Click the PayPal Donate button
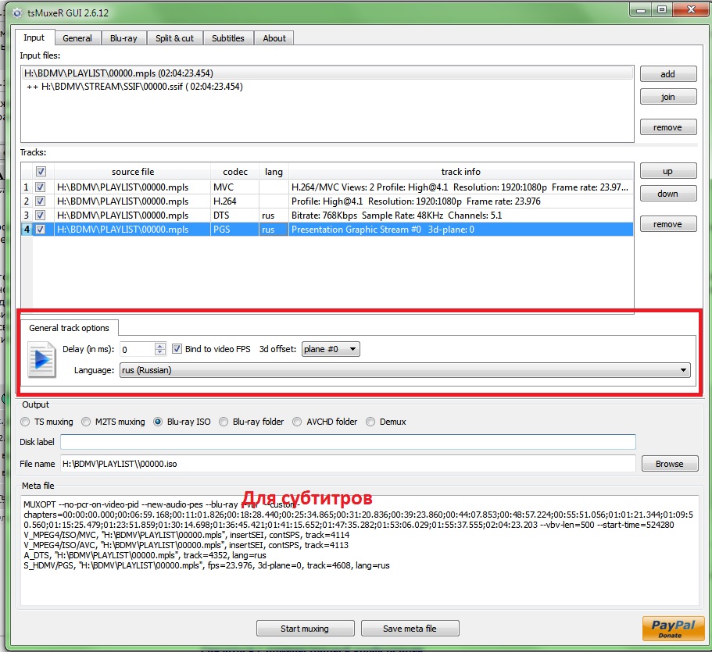Image resolution: width=712 pixels, height=652 pixels. [x=672, y=628]
